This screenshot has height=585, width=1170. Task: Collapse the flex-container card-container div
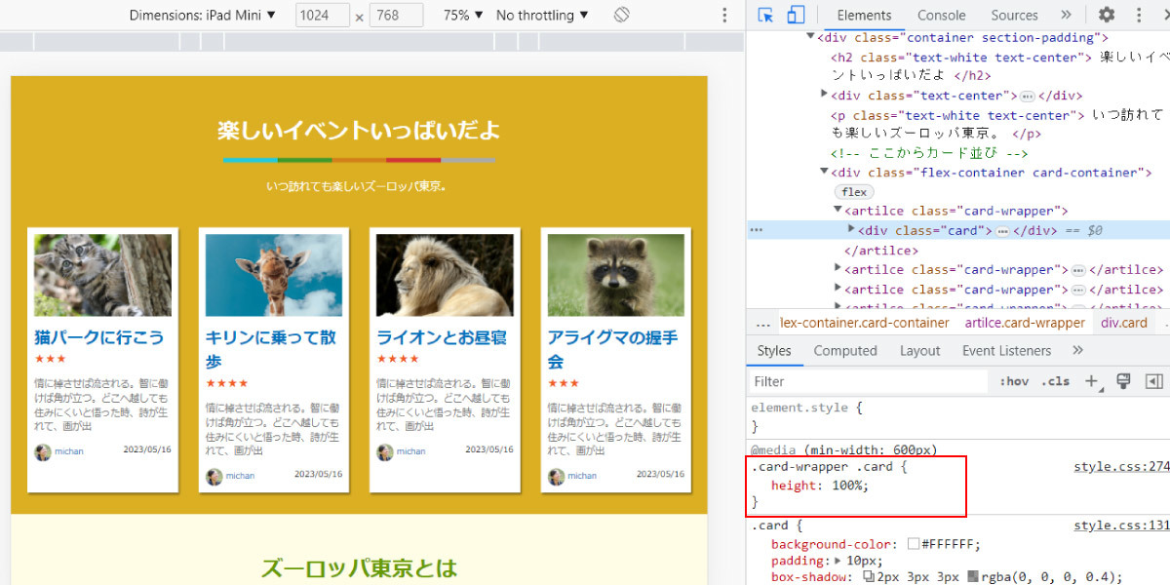(825, 173)
